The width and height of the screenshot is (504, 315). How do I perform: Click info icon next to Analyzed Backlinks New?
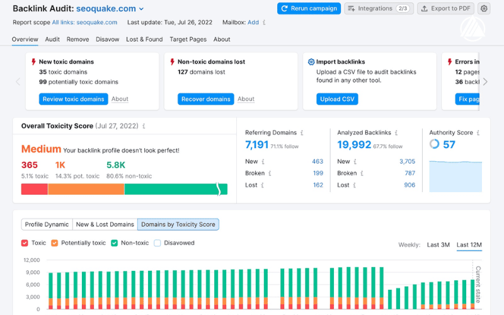[x=355, y=161]
